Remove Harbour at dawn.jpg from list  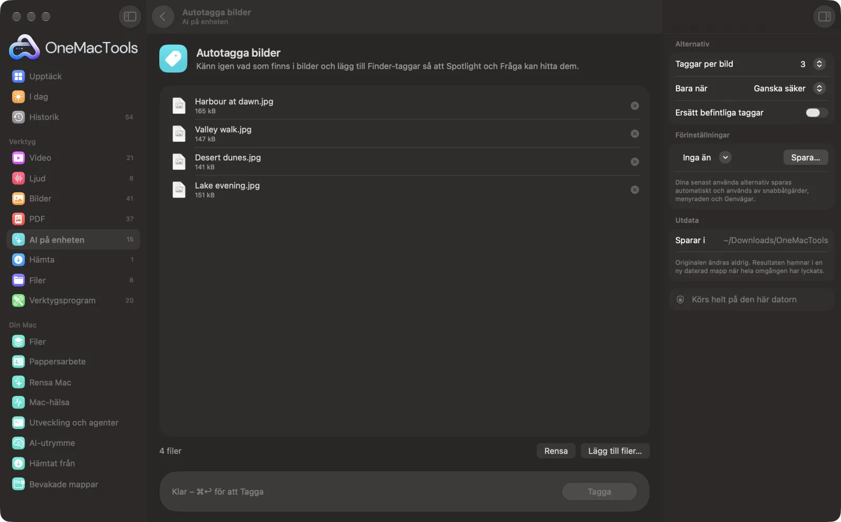point(635,106)
